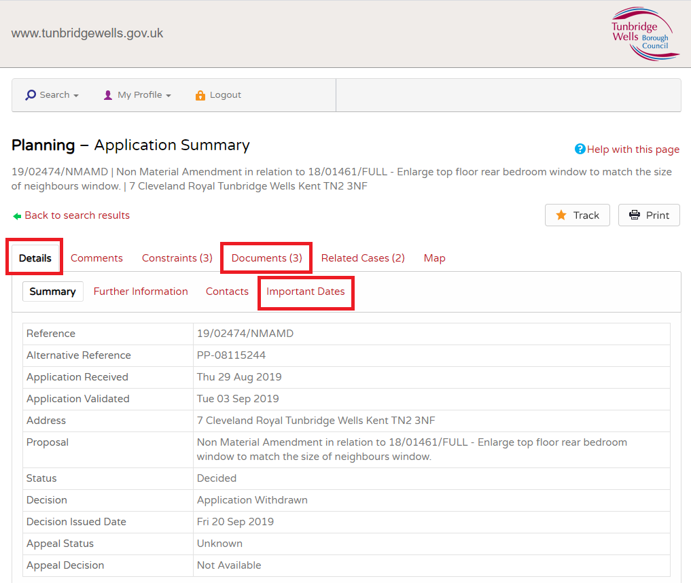Click the printer icon on Print
691x583 pixels.
[x=634, y=215]
